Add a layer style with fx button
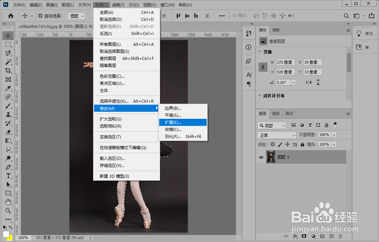This screenshot has height=242, width=379. 295,236
